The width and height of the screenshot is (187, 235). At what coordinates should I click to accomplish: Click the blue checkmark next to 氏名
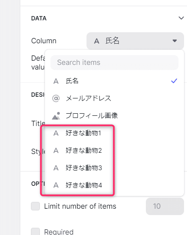(x=174, y=81)
